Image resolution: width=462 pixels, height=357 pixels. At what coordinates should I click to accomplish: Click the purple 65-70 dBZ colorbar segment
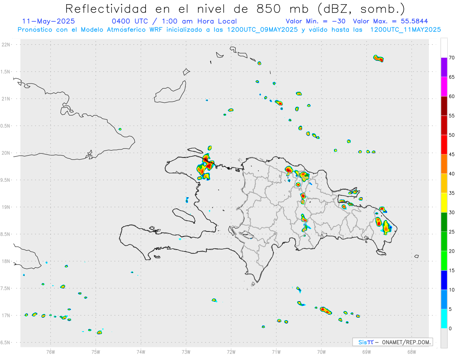point(444,67)
